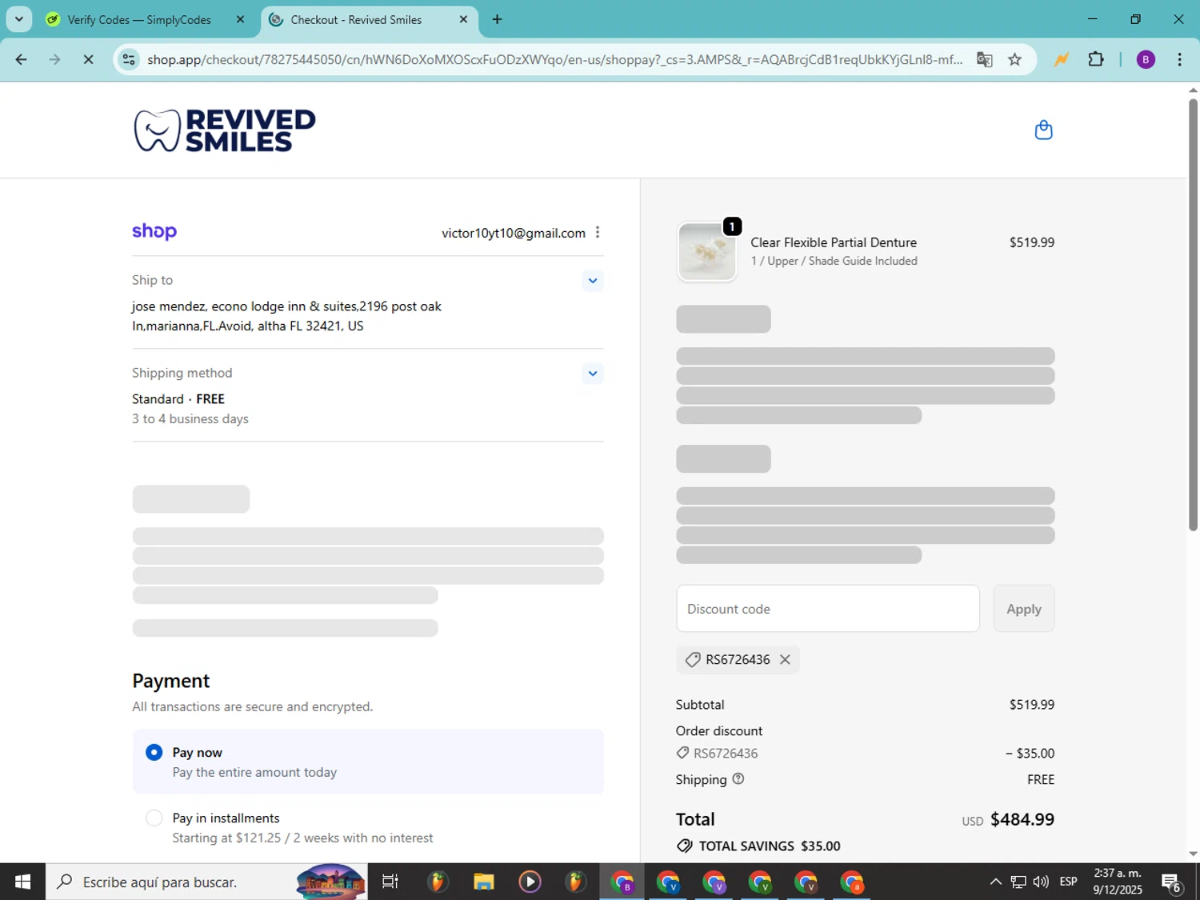Click the browser address bar URL
The image size is (1200, 900).
[x=554, y=59]
